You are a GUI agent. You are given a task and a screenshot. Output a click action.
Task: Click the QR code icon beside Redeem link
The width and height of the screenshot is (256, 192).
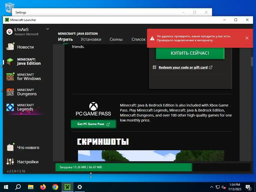154,67
